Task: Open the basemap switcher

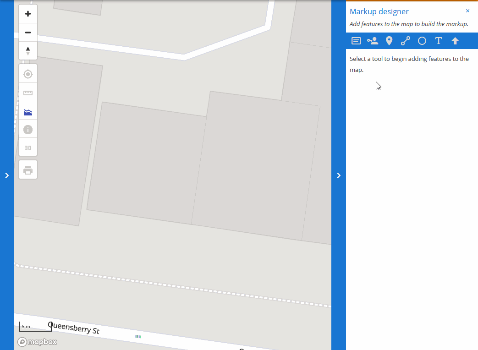Action: click(27, 110)
